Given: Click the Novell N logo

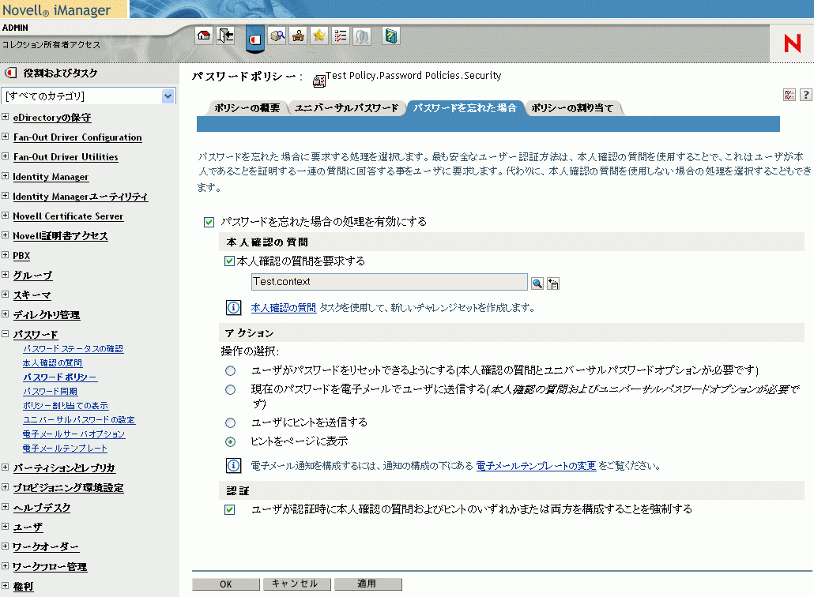Looking at the screenshot, I should pos(792,43).
